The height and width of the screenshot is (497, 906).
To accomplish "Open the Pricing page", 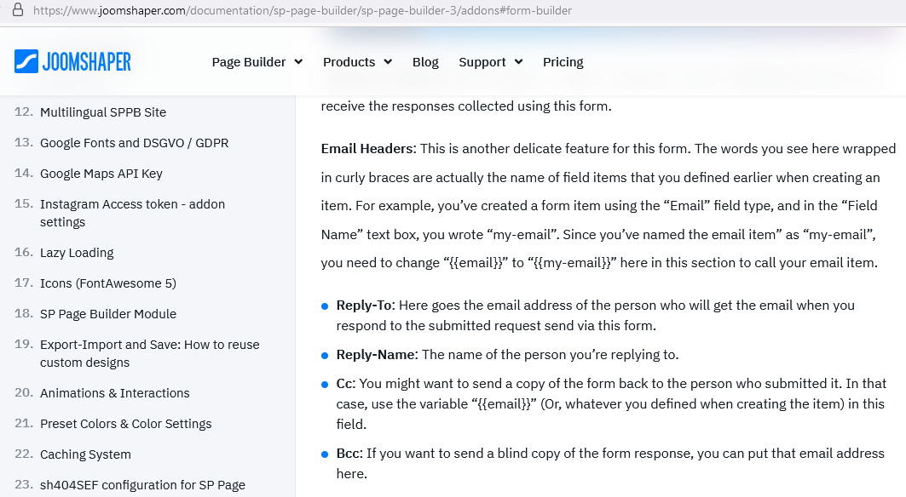I will point(563,62).
